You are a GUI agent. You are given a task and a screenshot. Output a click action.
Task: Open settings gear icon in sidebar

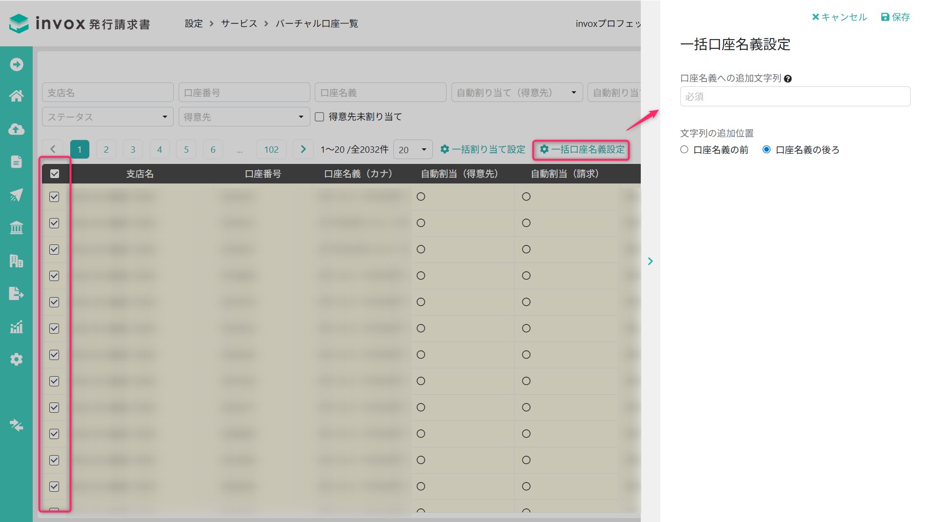(x=16, y=360)
